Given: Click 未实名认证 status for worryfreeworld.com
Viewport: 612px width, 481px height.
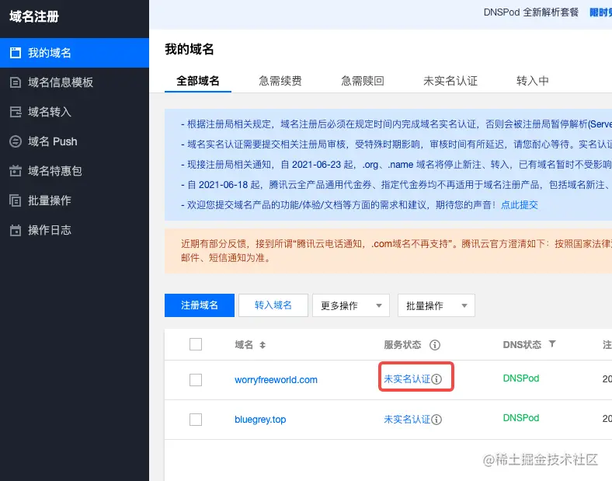Looking at the screenshot, I should (407, 379).
